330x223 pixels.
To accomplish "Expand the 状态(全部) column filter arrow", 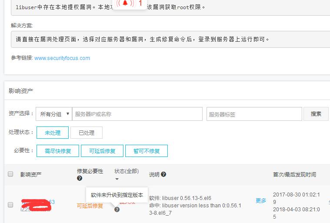I will (x=117, y=179).
